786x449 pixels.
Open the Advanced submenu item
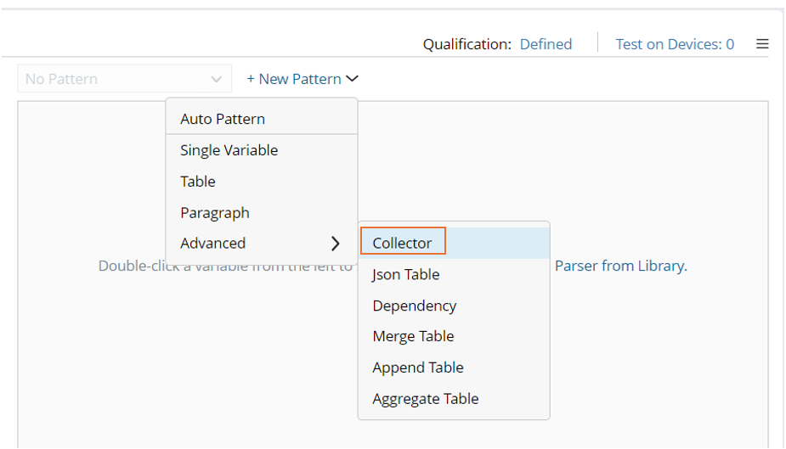tap(213, 244)
